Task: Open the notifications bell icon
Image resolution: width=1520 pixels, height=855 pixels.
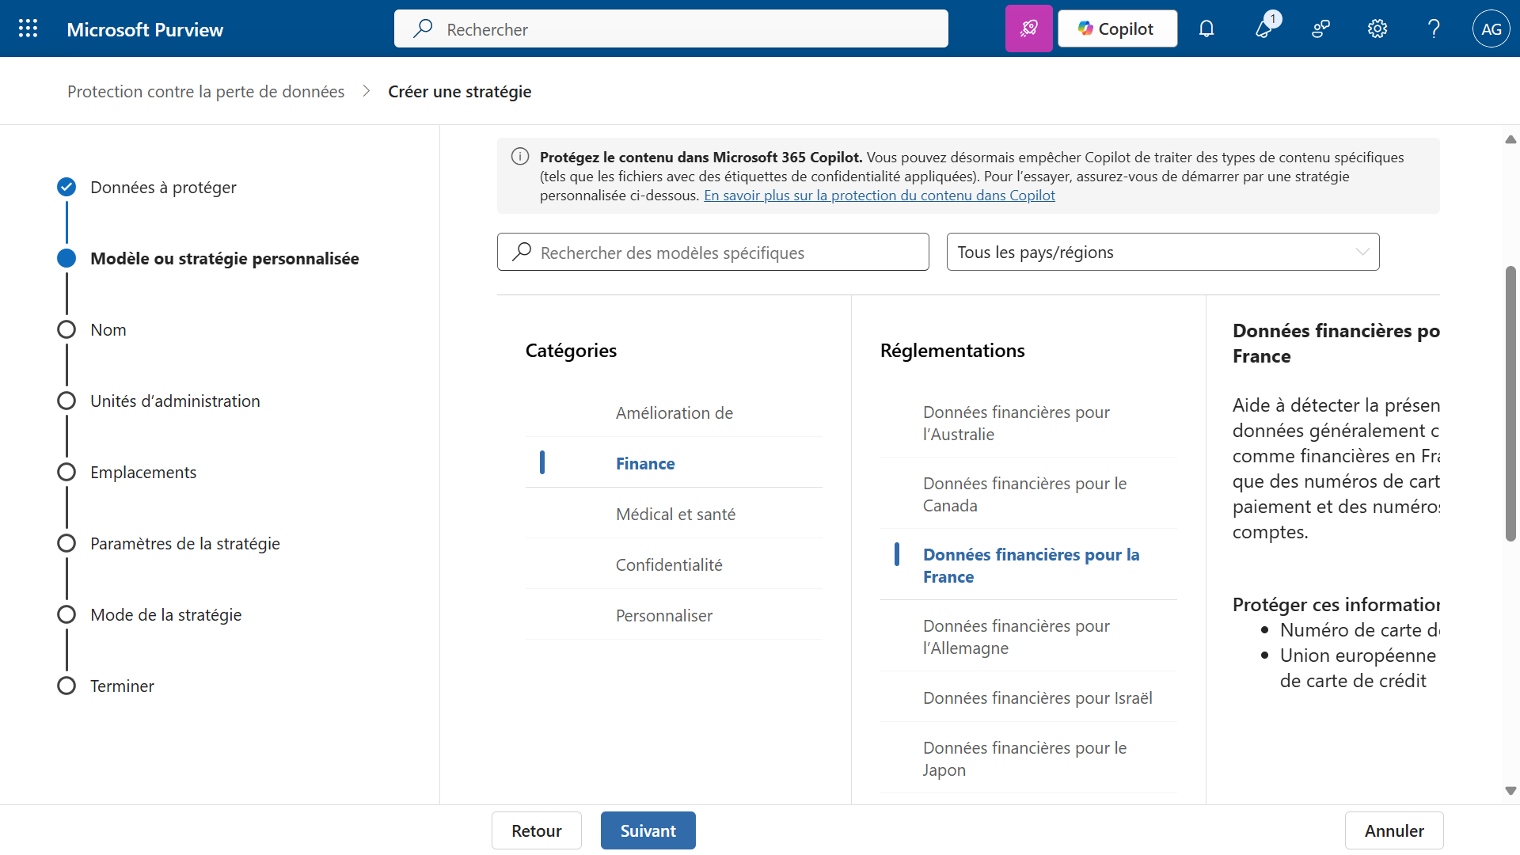Action: pyautogui.click(x=1206, y=29)
